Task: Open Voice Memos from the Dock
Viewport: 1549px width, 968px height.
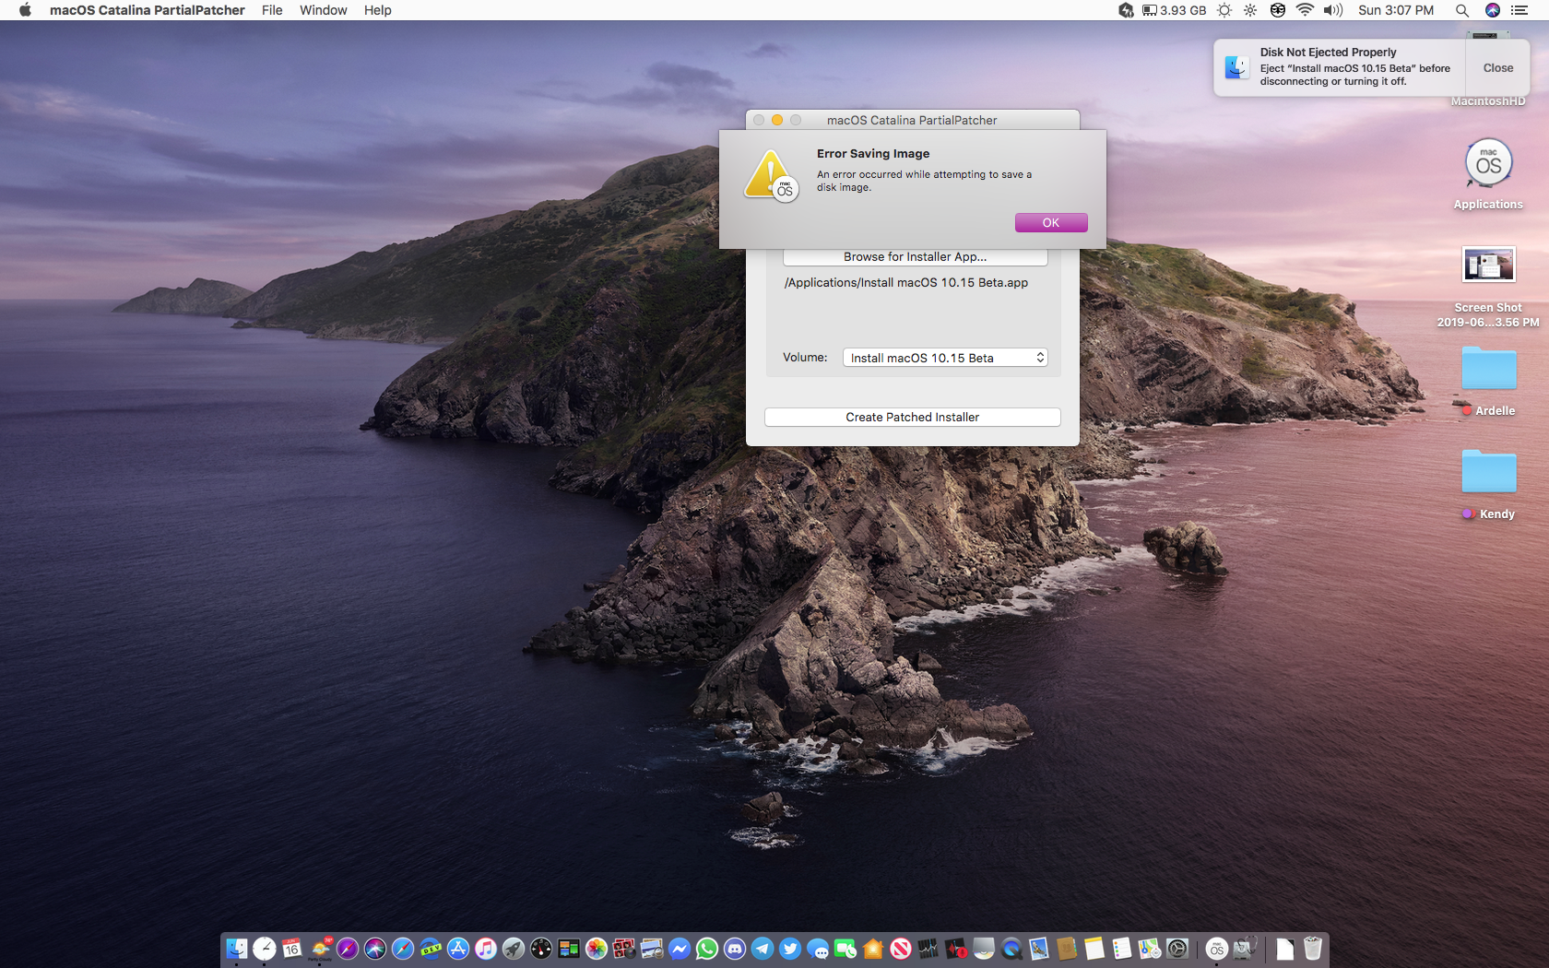Action: coord(956,949)
